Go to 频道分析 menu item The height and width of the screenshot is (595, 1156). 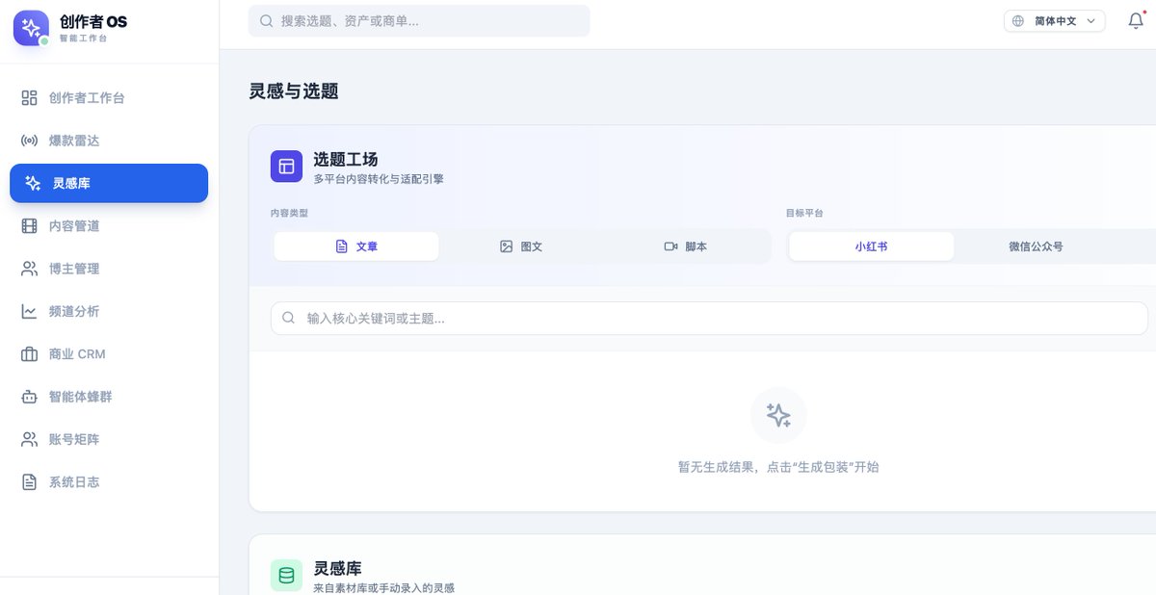click(x=109, y=311)
